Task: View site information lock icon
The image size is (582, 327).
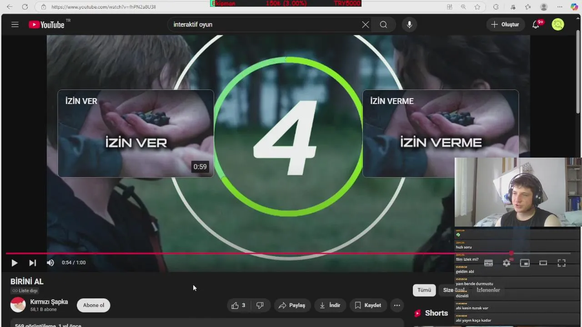Action: click(43, 7)
